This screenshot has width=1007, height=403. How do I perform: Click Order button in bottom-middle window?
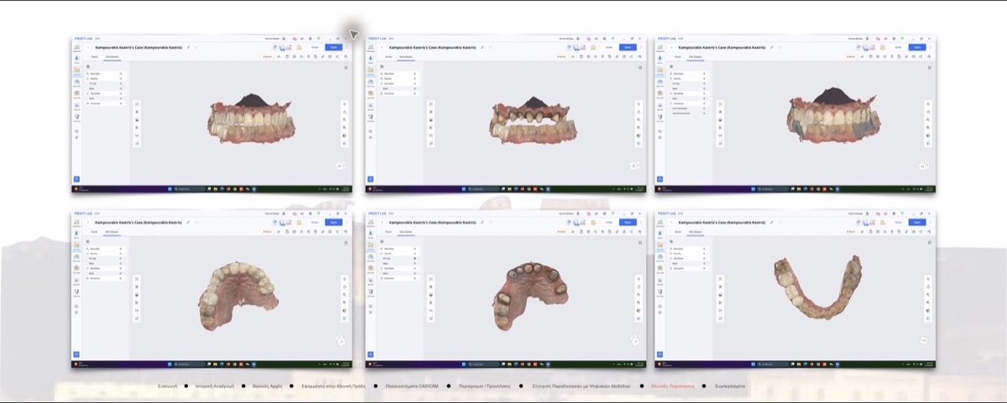[608, 222]
